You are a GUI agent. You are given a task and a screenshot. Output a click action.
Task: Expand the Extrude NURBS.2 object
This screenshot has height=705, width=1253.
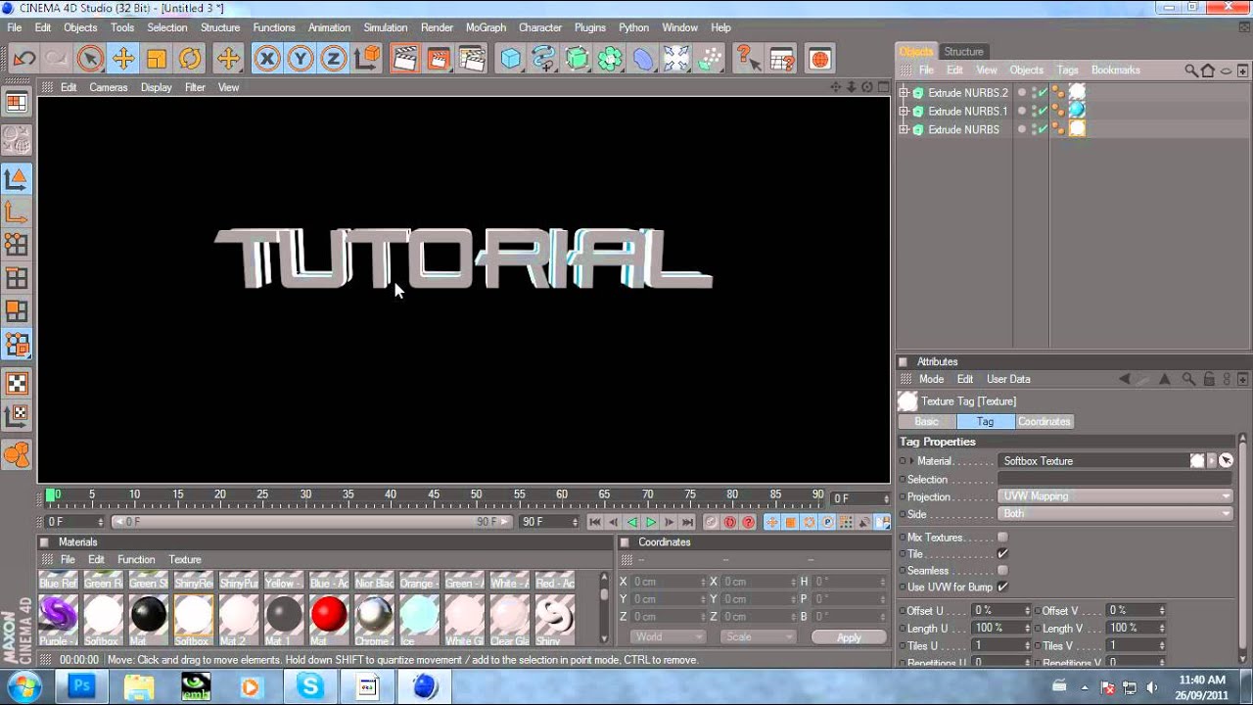click(904, 93)
